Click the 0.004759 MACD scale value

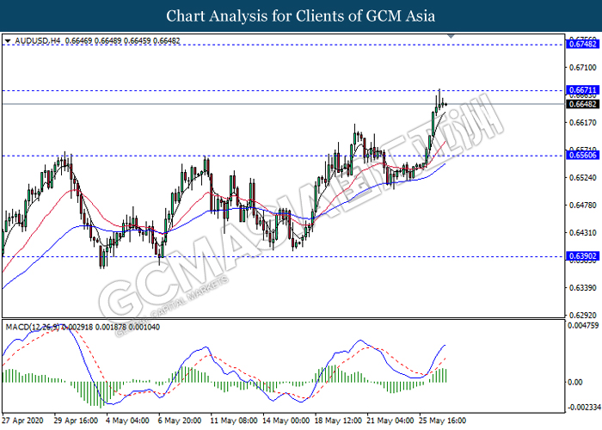pyautogui.click(x=583, y=326)
